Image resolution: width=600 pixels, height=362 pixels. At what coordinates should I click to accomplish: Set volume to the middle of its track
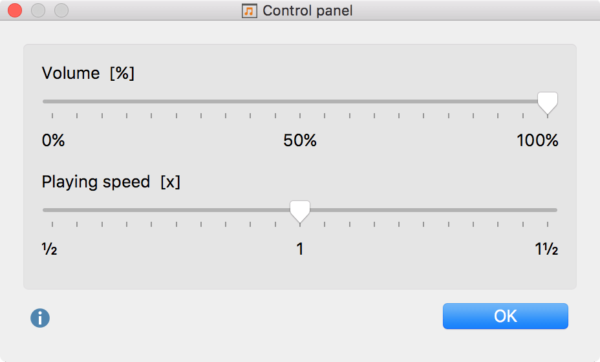pos(300,101)
